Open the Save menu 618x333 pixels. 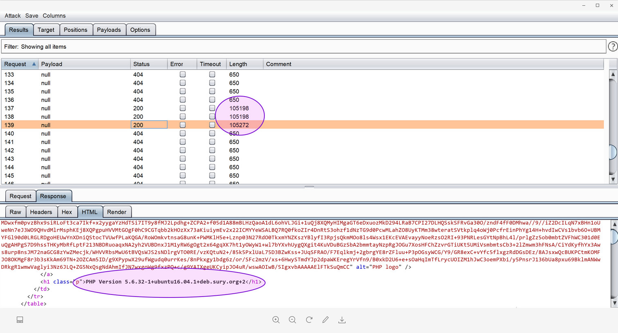[32, 16]
